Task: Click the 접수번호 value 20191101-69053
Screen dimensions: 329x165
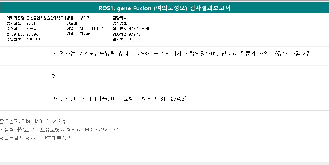Action: pos(140,29)
